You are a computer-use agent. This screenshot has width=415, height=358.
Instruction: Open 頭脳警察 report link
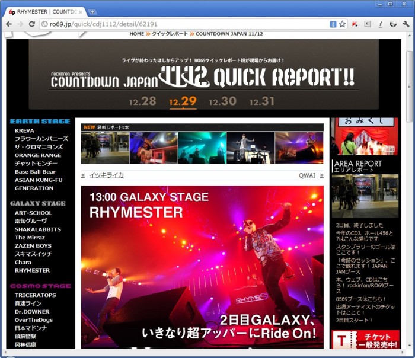pyautogui.click(x=25, y=336)
